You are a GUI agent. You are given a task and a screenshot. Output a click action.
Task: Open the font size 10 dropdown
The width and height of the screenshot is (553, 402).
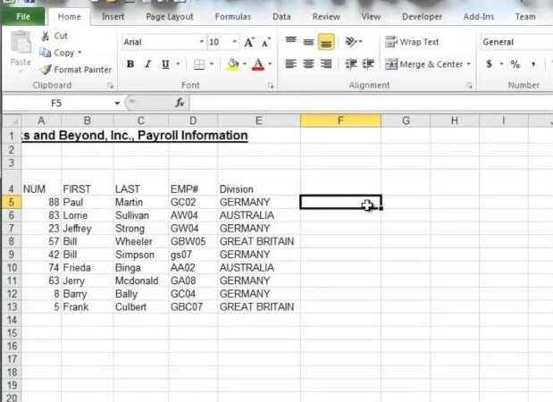pyautogui.click(x=235, y=42)
